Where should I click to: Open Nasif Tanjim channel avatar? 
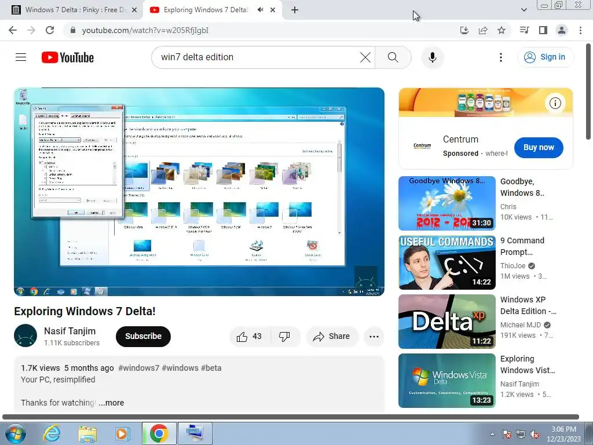25,335
